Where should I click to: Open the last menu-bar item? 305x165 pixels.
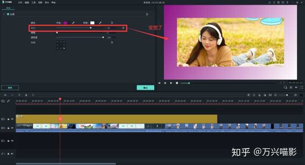point(53,3)
